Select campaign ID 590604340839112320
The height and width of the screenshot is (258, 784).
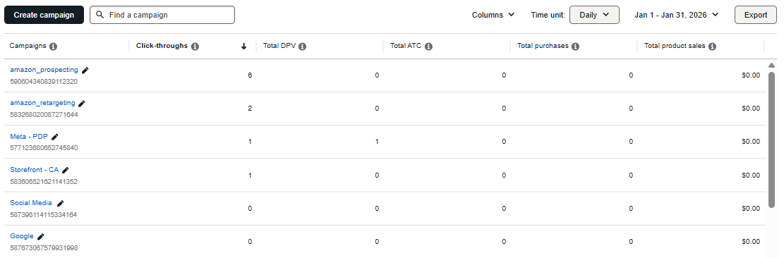pyautogui.click(x=44, y=81)
